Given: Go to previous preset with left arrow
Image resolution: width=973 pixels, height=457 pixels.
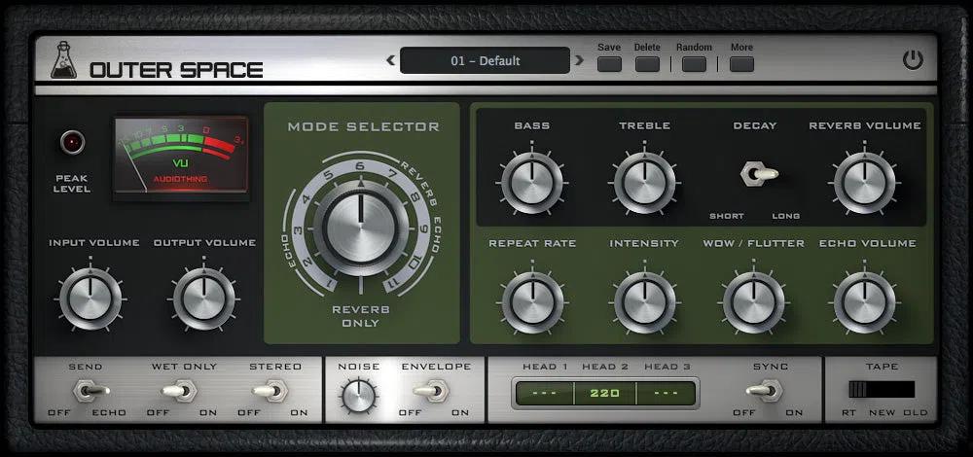Looking at the screenshot, I should pyautogui.click(x=391, y=60).
